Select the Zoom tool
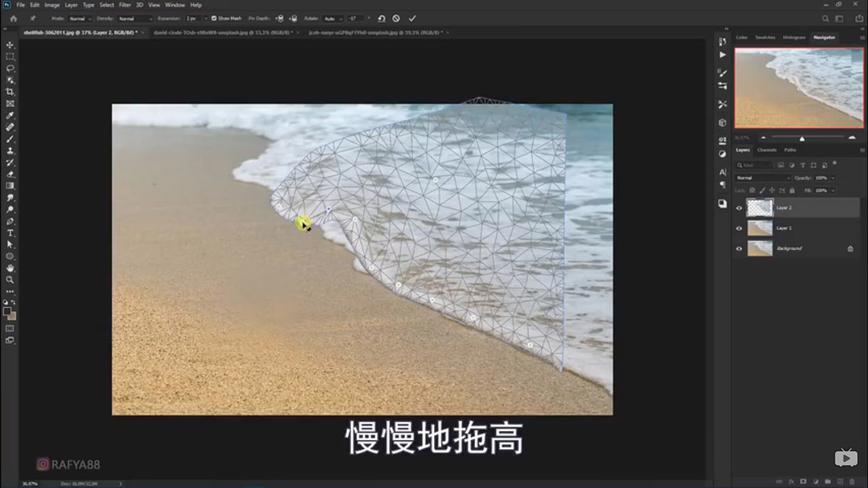This screenshot has width=868, height=488. point(10,279)
